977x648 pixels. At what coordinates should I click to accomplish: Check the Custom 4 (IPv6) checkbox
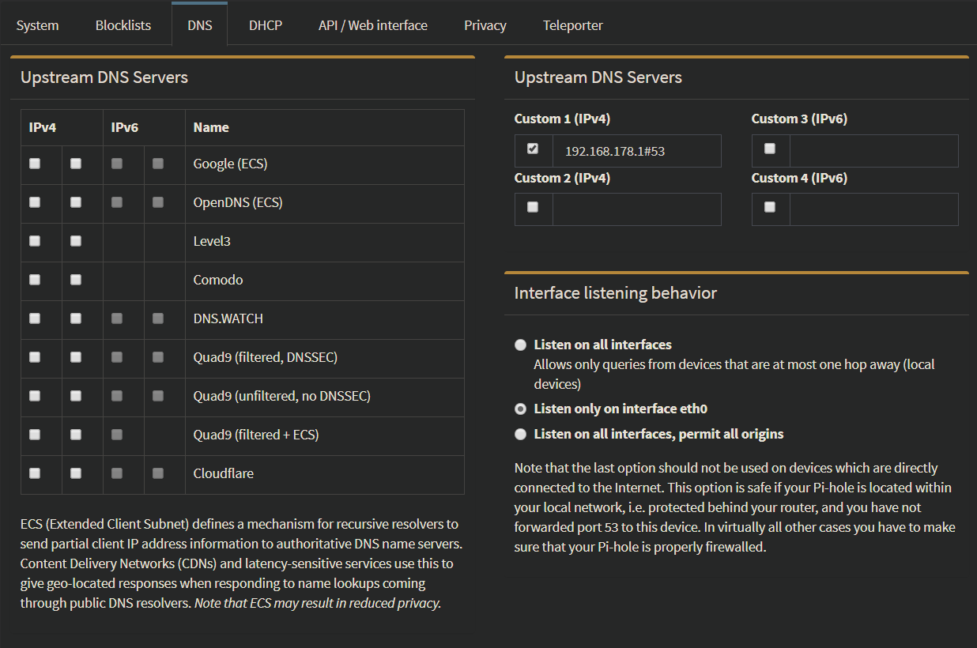pyautogui.click(x=770, y=207)
